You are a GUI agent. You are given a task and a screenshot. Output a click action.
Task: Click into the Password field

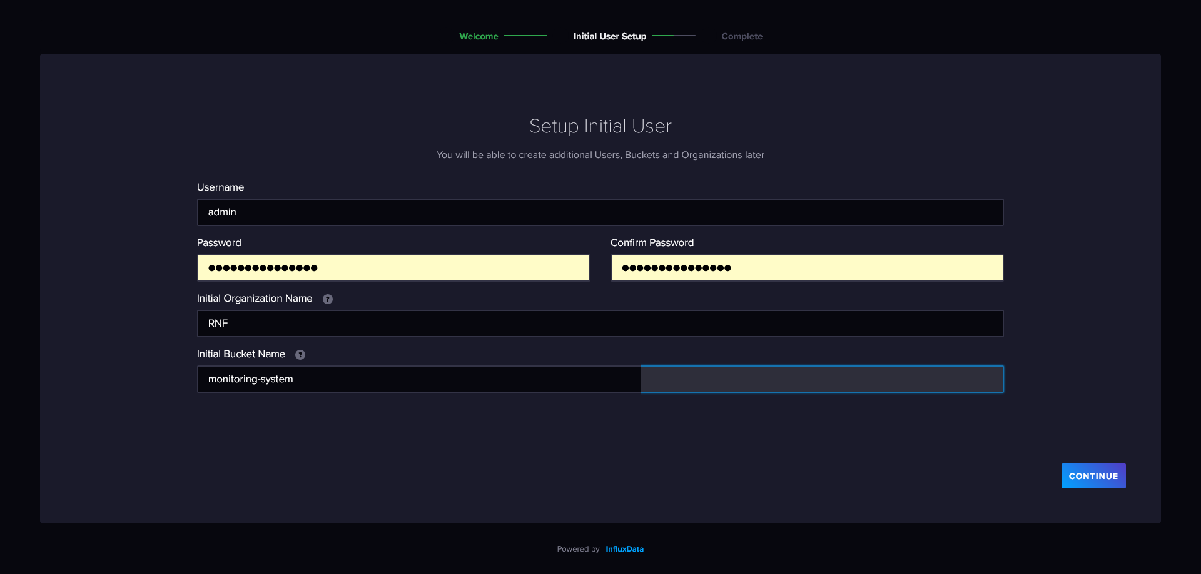pyautogui.click(x=393, y=268)
